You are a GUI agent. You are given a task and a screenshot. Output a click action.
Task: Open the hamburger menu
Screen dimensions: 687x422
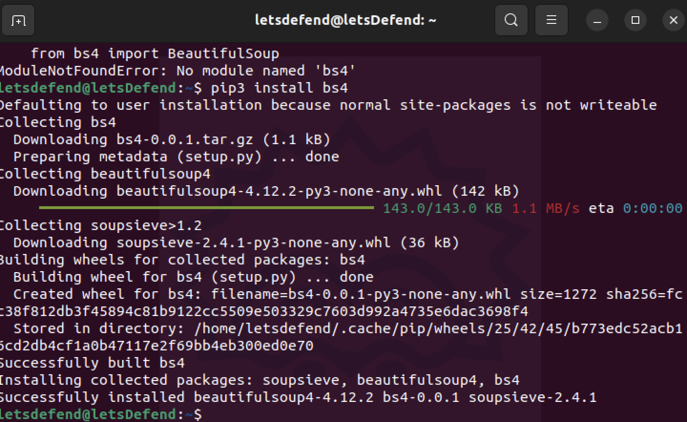click(551, 20)
